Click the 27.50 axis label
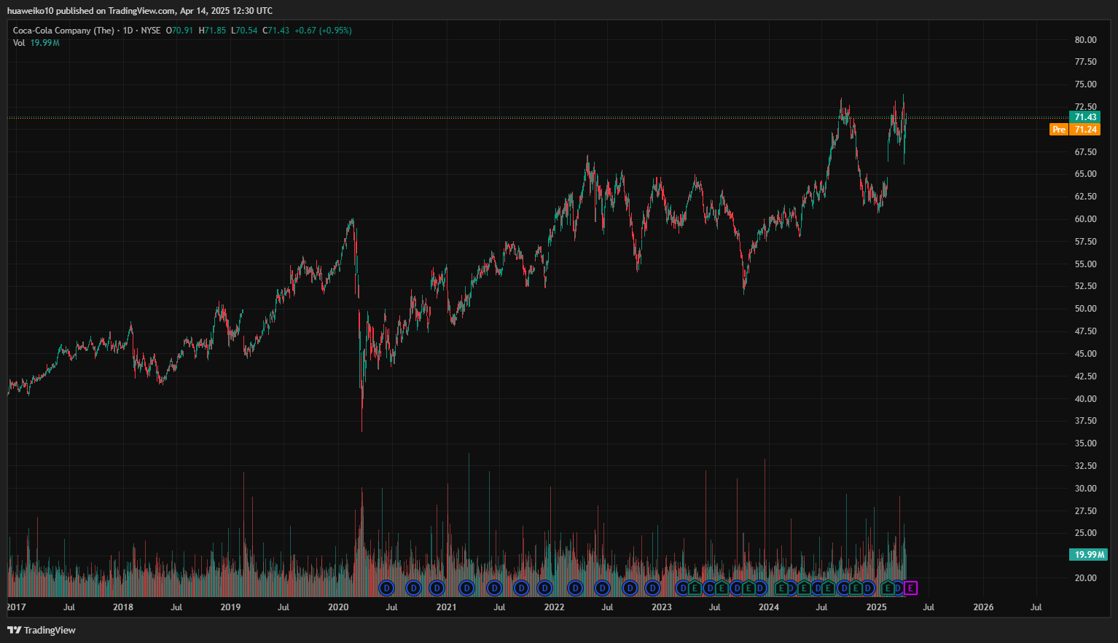The height and width of the screenshot is (643, 1118). tap(1085, 511)
